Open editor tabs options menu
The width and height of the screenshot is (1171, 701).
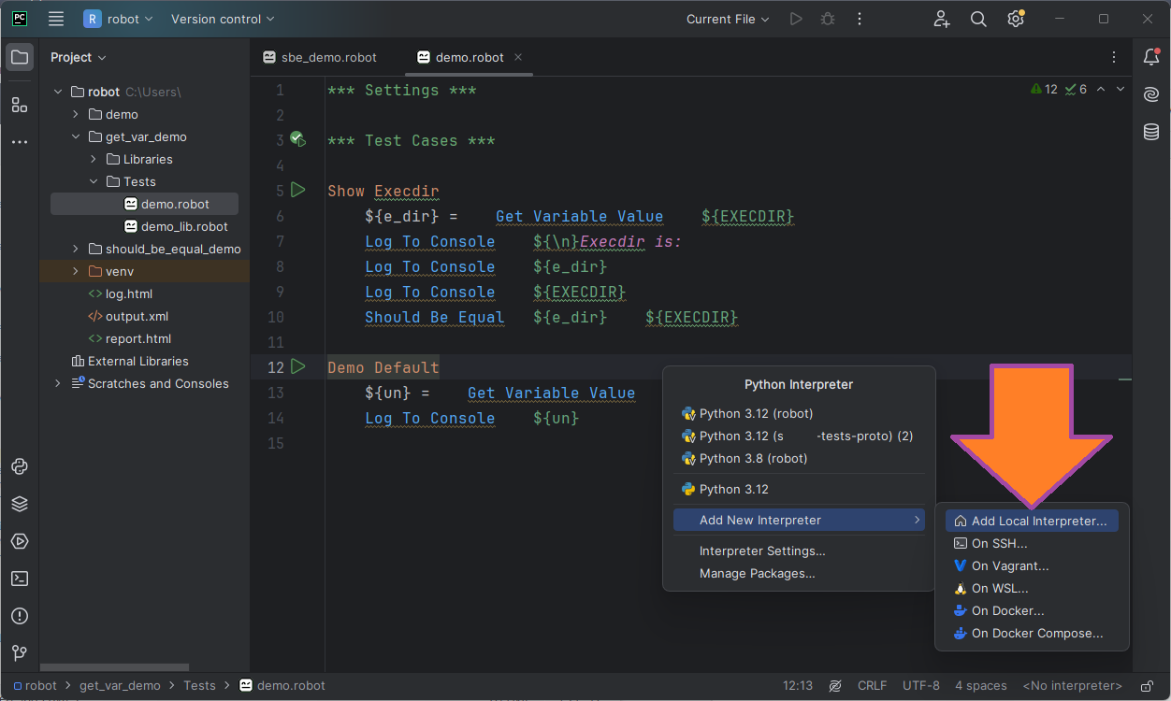[x=1114, y=57]
